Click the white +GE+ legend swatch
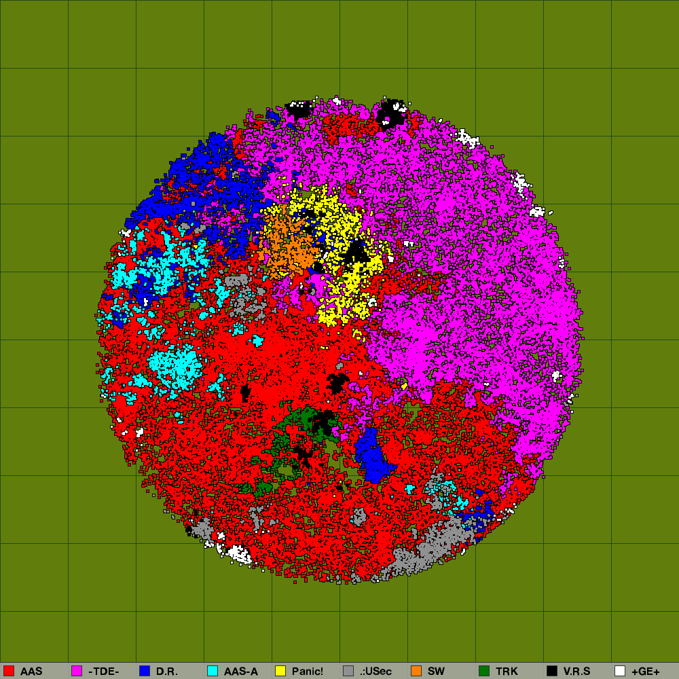Screen dimensions: 679x679 (x=620, y=671)
